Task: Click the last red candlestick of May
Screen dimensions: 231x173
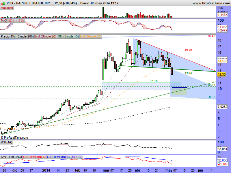Action: pos(172,71)
